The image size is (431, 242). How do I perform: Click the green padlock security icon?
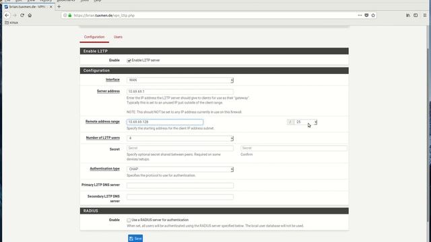click(70, 15)
